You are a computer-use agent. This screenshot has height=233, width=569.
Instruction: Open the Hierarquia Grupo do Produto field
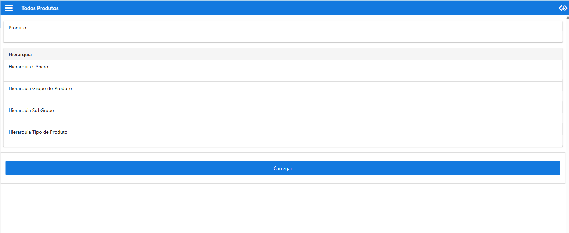coord(283,97)
